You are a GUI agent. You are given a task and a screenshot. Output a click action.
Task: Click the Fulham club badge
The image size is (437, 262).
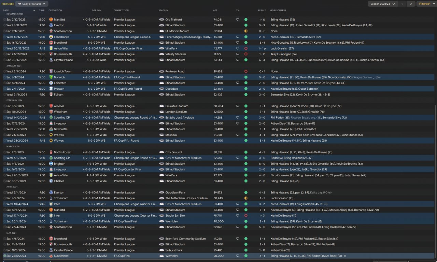pyautogui.click(x=51, y=94)
